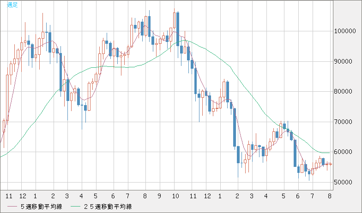The height and width of the screenshot is (213, 362).
Task: Click the month 10 label on time axis
Action: tap(175, 196)
